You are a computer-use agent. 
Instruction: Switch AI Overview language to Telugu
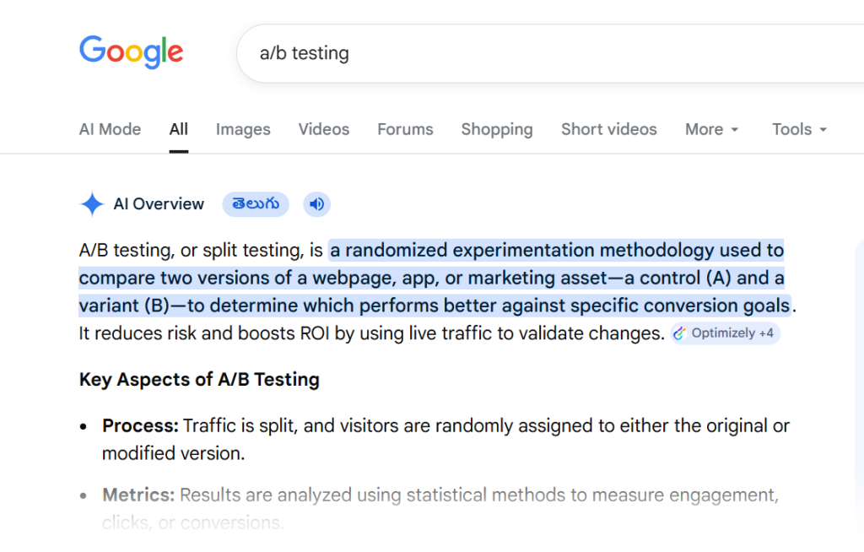point(256,204)
